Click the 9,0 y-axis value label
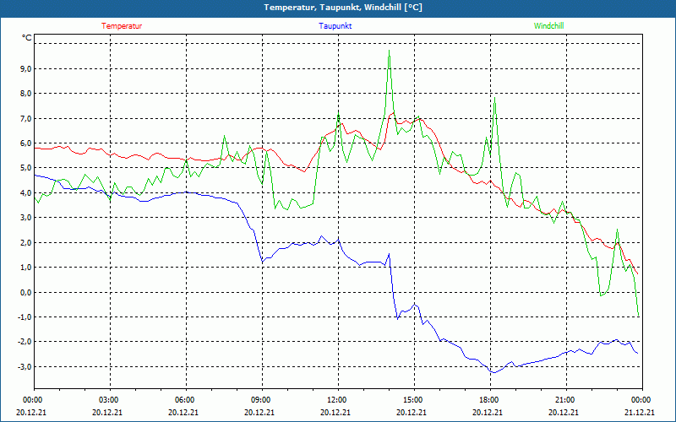The image size is (676, 422). (25, 68)
